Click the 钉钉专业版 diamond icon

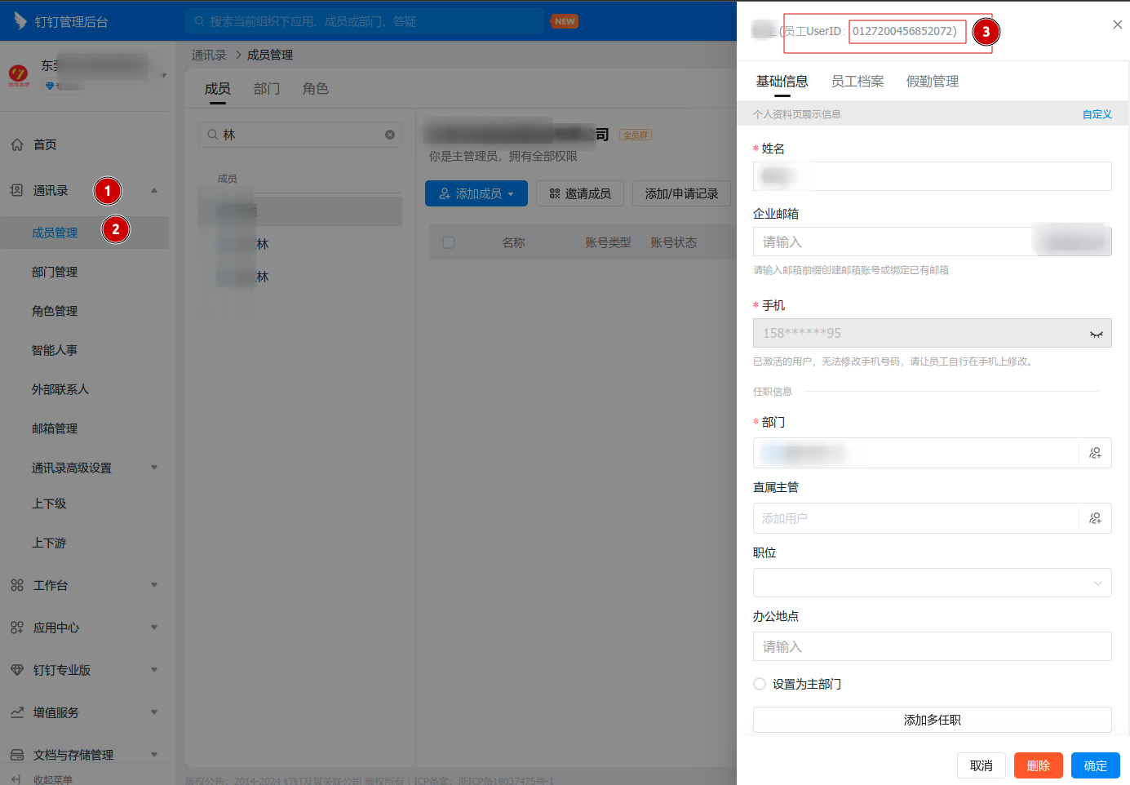(x=17, y=670)
